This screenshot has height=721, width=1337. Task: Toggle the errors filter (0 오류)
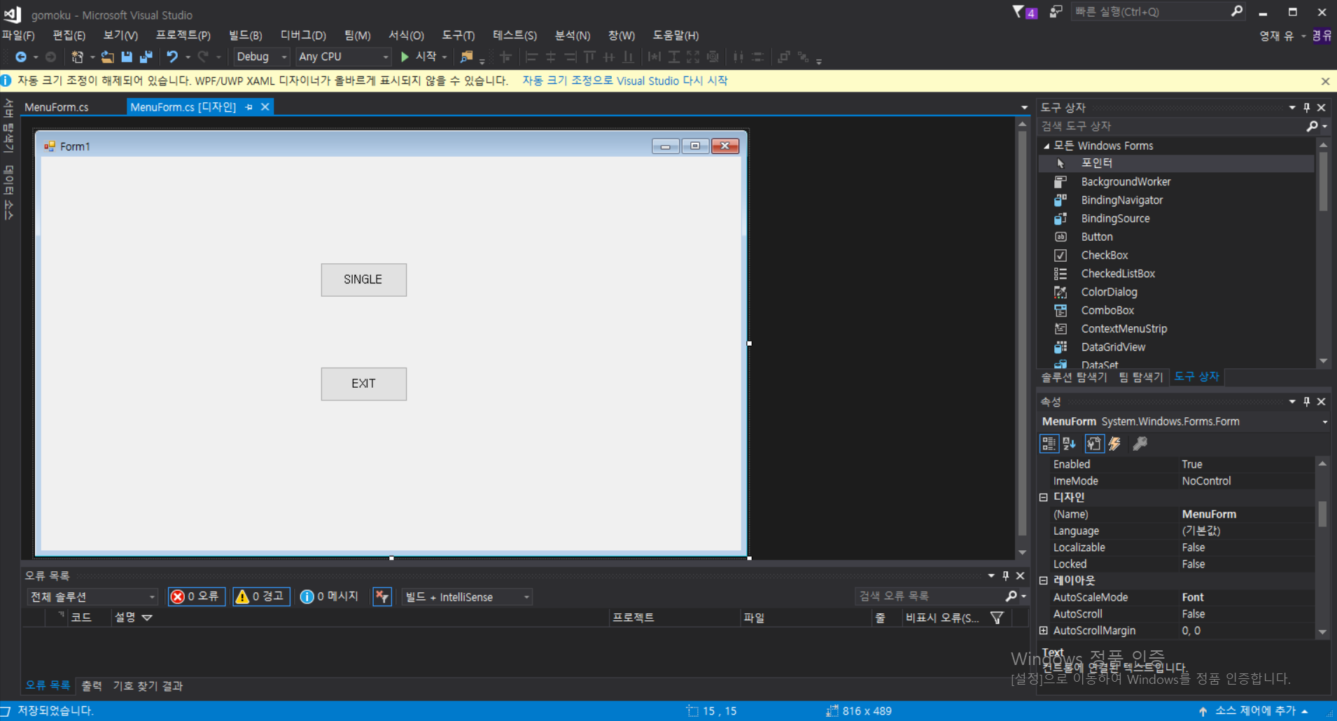[197, 596]
